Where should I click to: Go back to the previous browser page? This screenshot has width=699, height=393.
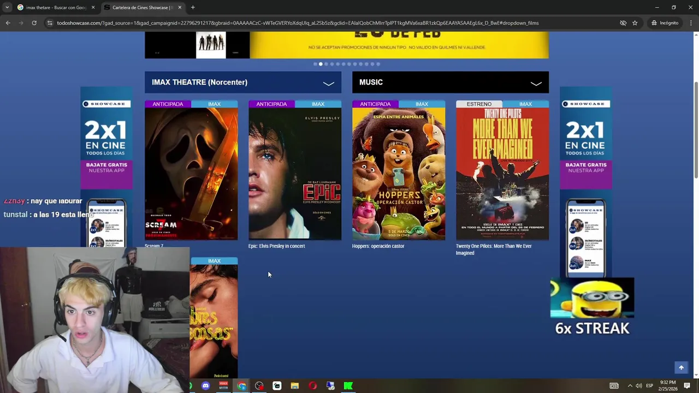click(8, 23)
